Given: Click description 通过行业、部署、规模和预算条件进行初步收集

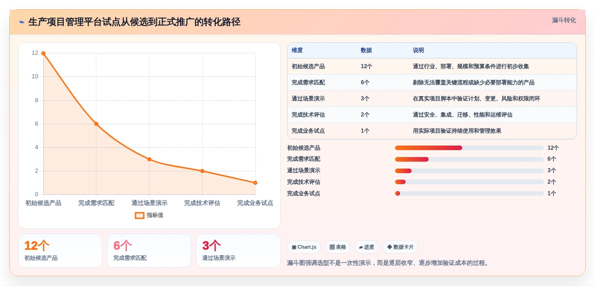Looking at the screenshot, I should coord(471,66).
